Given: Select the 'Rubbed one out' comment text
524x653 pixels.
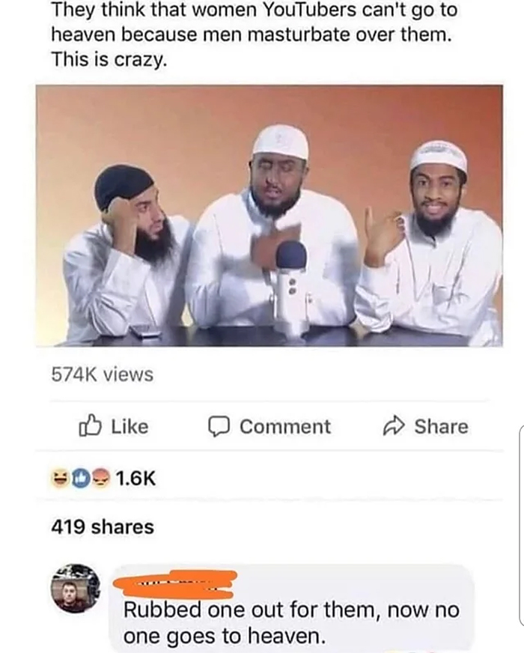Looking at the screenshot, I should (x=291, y=623).
